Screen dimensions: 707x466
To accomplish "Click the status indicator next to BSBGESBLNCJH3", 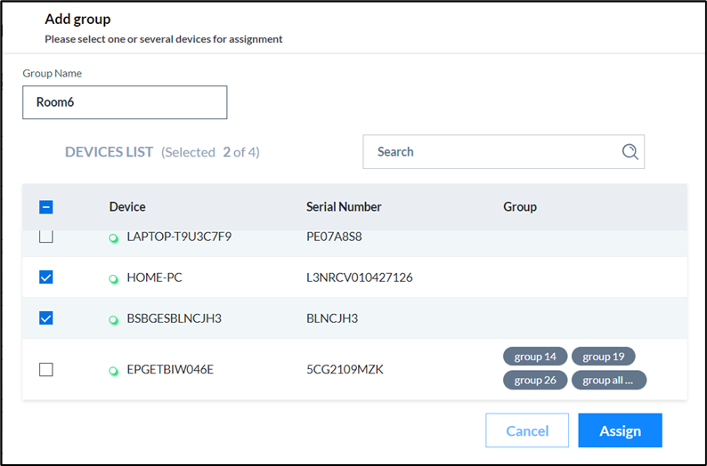I will (x=114, y=320).
